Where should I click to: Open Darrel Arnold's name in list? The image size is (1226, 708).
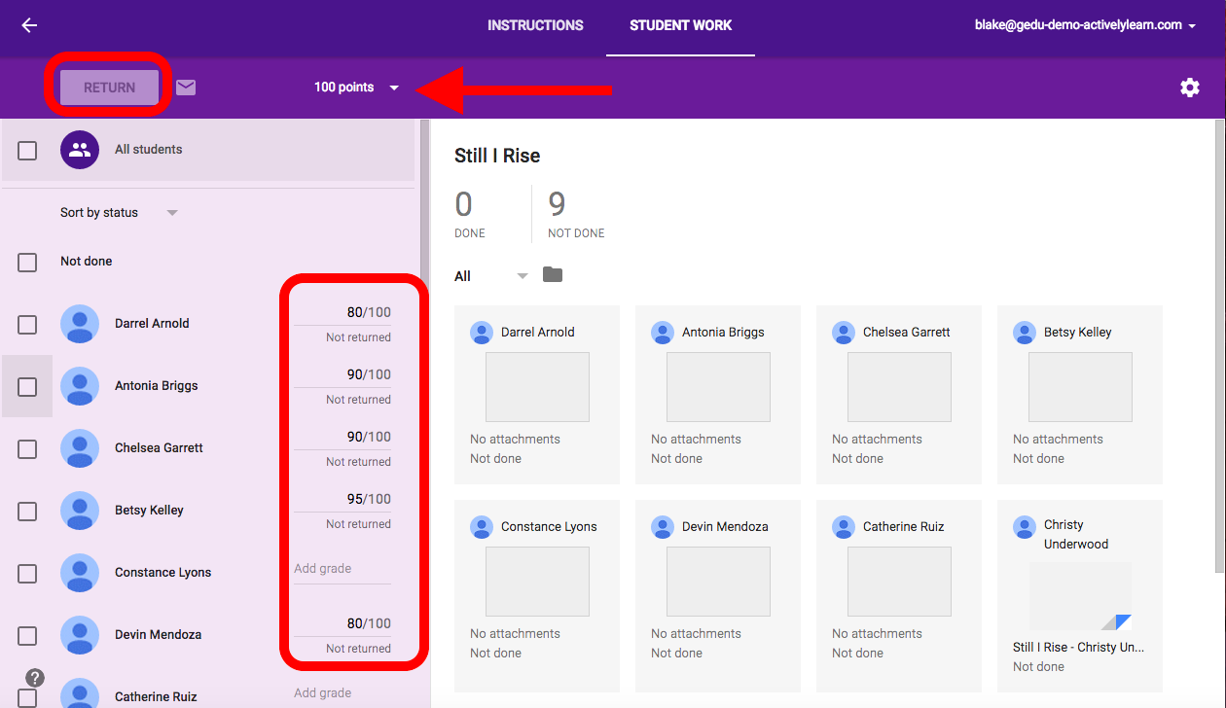(152, 324)
